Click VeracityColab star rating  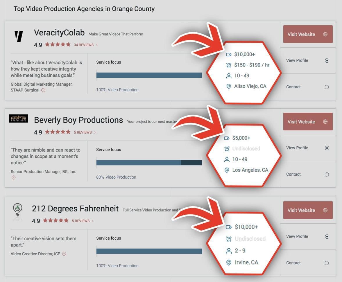58,45
